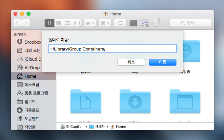
Task: Click the 이동 go button
Action: [x=163, y=62]
